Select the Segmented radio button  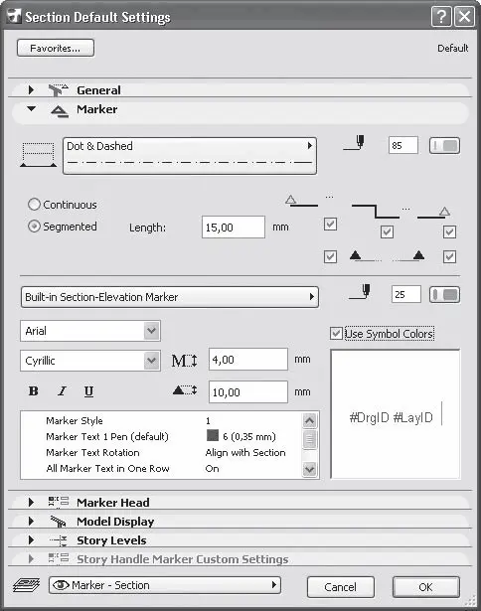coord(35,226)
